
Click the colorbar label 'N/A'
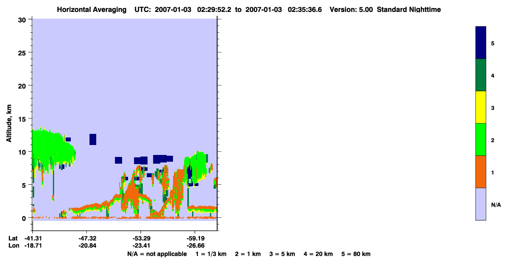pos(496,204)
